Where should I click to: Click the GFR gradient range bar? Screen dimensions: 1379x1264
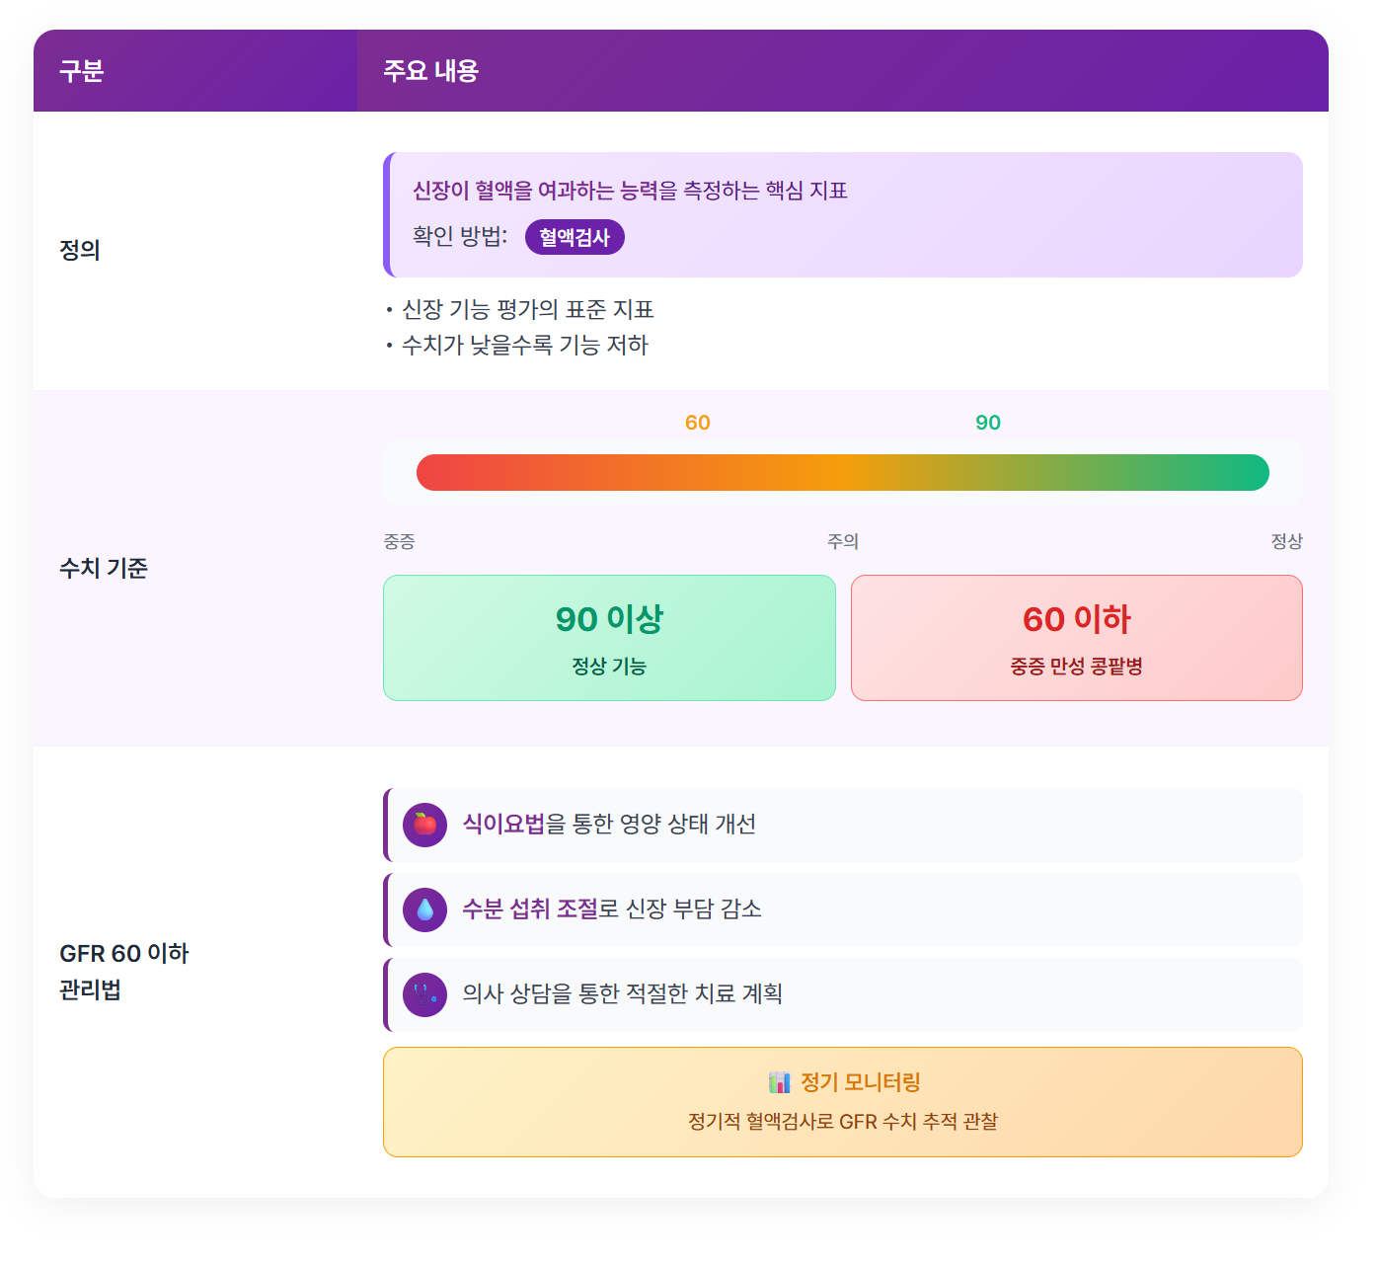843,472
